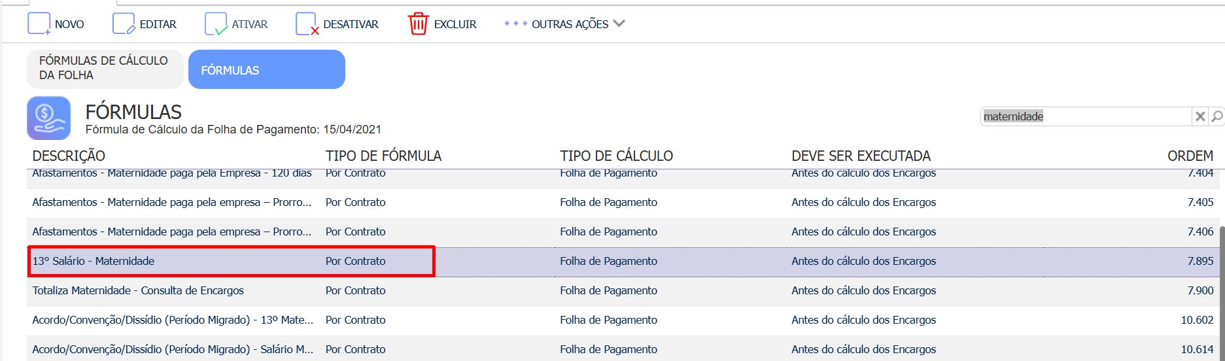
Task: Click the Fórmulas money-hand module icon
Action: [49, 118]
